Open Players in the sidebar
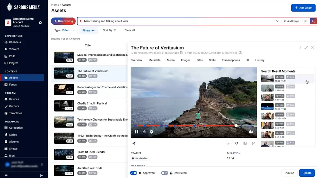 click(x=14, y=63)
